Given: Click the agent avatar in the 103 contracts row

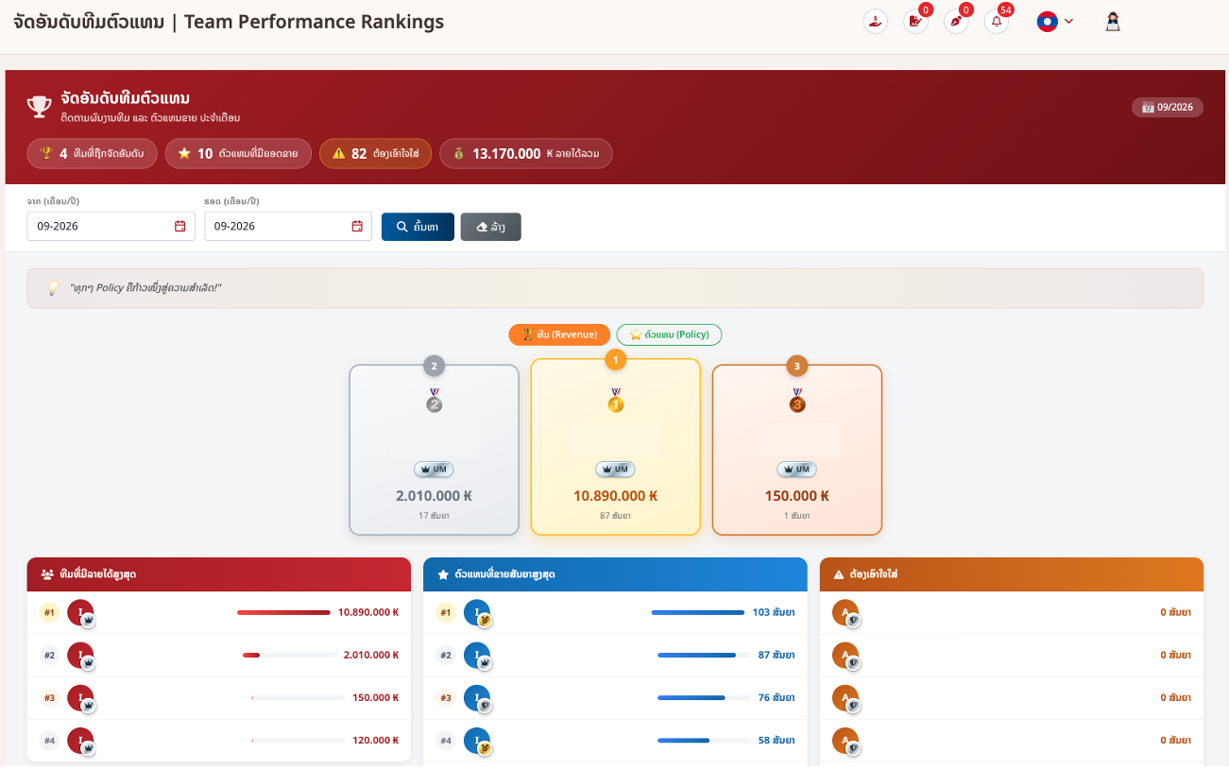Looking at the screenshot, I should [477, 612].
